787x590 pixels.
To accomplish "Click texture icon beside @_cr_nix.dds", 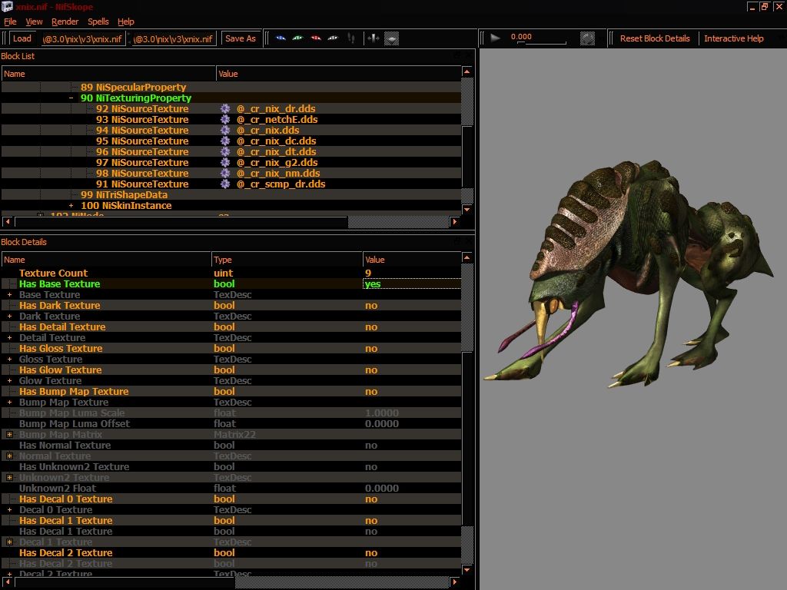I will (x=225, y=131).
